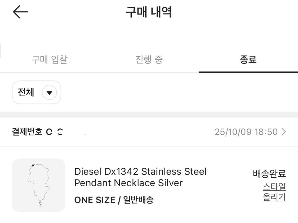Switch to the 진행 중 tab
This screenshot has width=298, height=223.
coord(149,60)
